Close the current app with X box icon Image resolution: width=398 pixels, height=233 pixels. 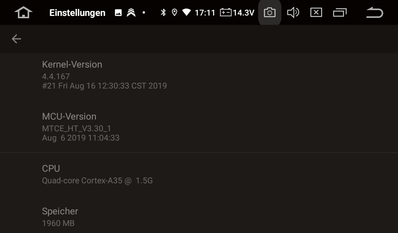316,12
